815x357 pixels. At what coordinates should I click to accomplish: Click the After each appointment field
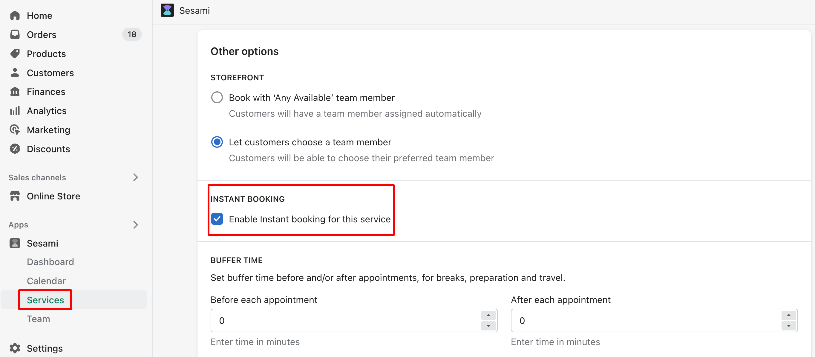pos(654,320)
